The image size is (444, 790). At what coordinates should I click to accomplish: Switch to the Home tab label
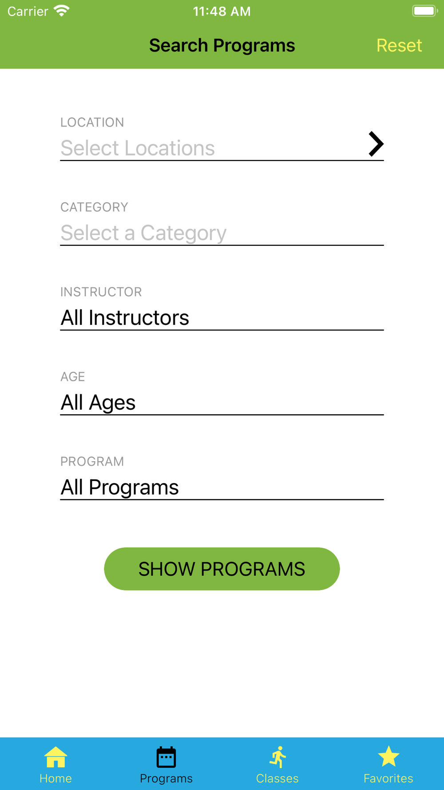point(55,778)
